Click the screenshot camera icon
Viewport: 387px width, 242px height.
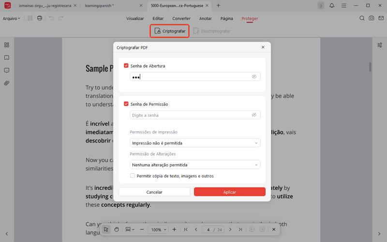(372, 18)
